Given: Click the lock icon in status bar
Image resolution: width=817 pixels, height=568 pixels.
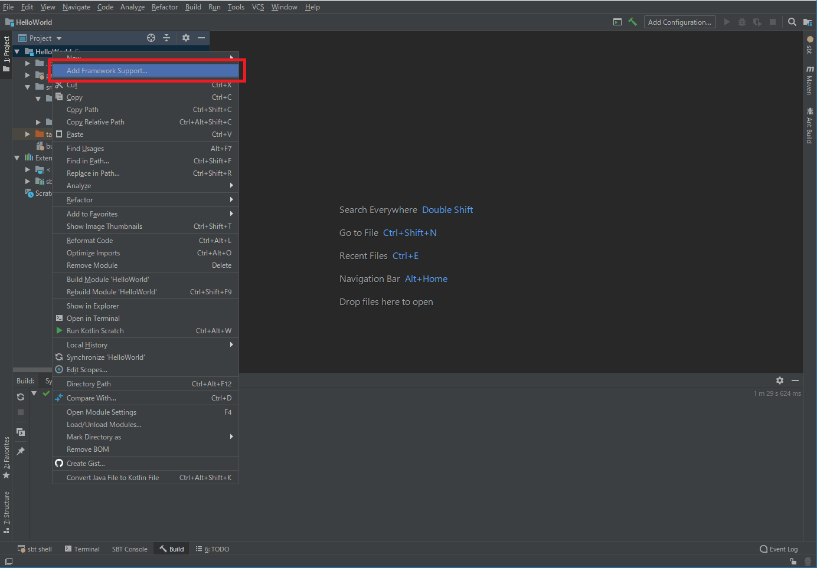Looking at the screenshot, I should 793,562.
